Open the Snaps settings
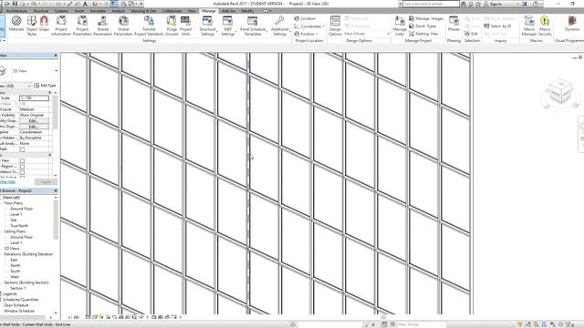Screen dimensions: 584x328 (44, 25)
